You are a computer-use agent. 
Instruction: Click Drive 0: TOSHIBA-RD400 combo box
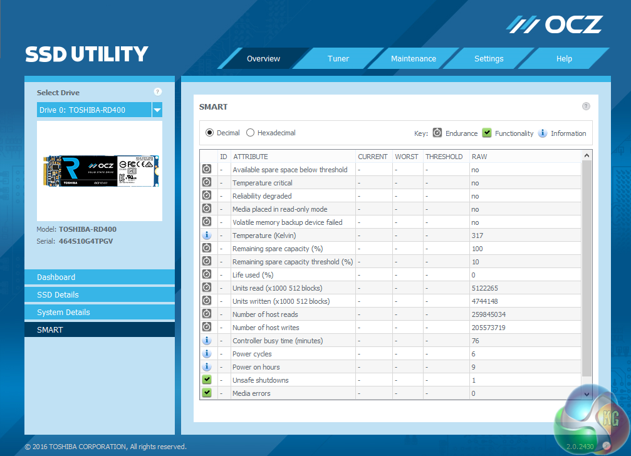point(100,110)
